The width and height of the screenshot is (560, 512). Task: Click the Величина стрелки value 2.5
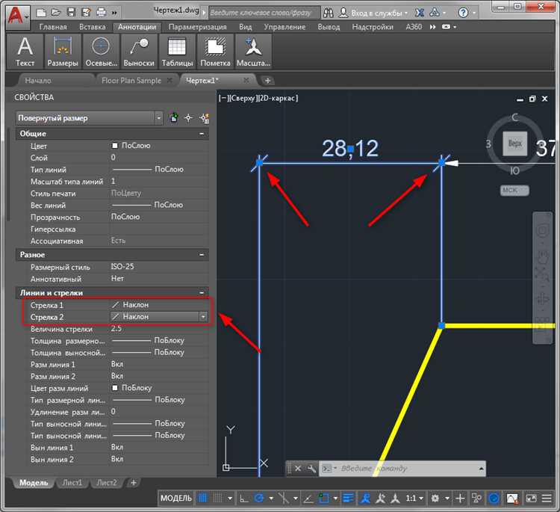pyautogui.click(x=116, y=329)
